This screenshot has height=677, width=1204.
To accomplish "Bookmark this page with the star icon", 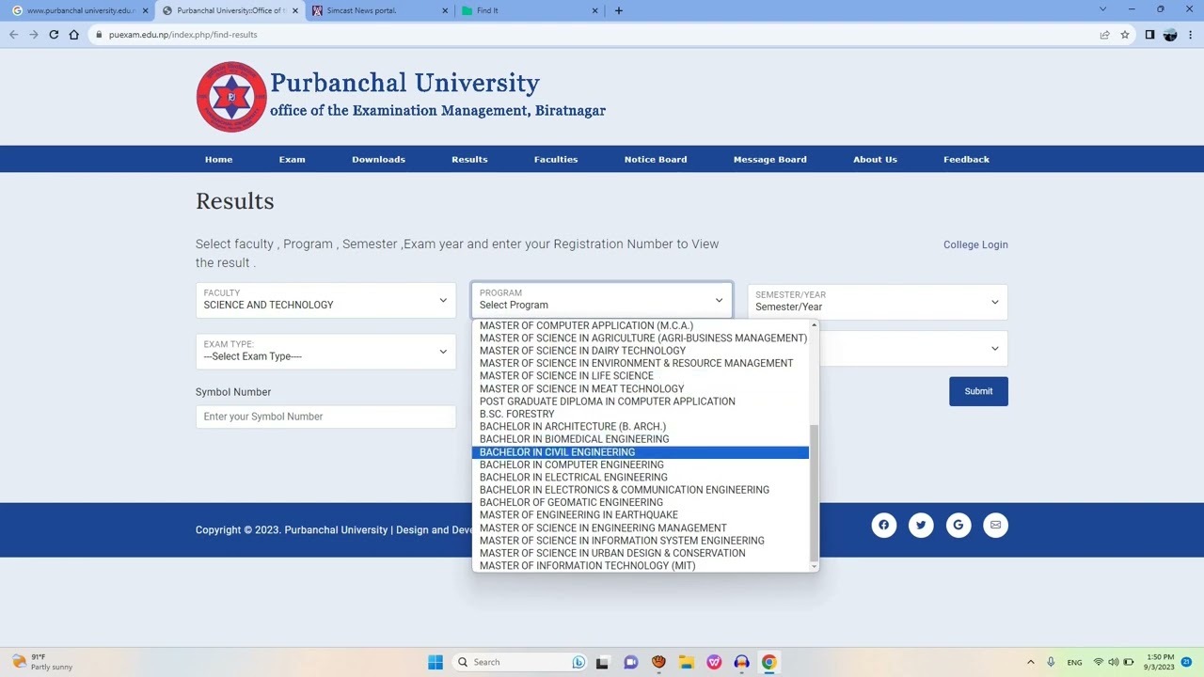I will click(x=1124, y=35).
